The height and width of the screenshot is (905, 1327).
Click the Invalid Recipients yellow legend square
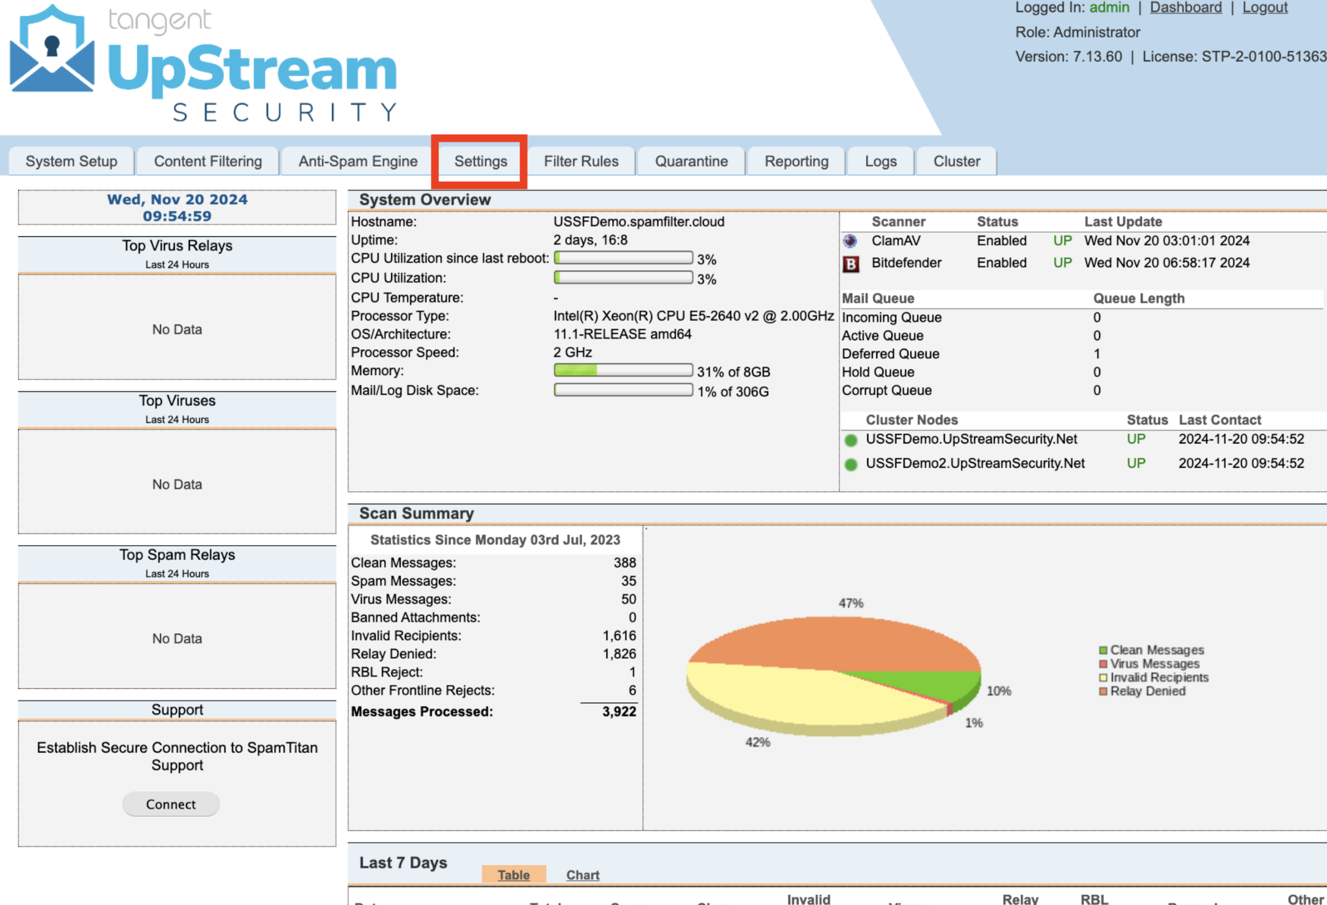tap(1103, 678)
